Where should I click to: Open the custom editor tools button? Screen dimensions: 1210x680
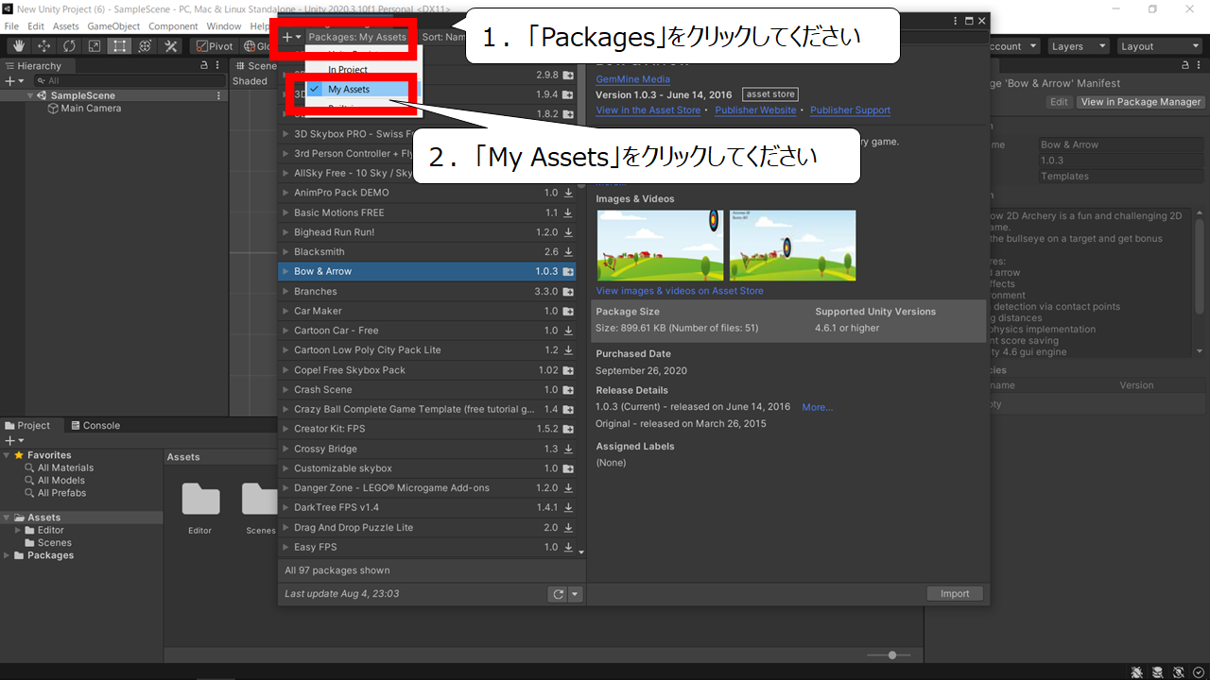pos(170,46)
